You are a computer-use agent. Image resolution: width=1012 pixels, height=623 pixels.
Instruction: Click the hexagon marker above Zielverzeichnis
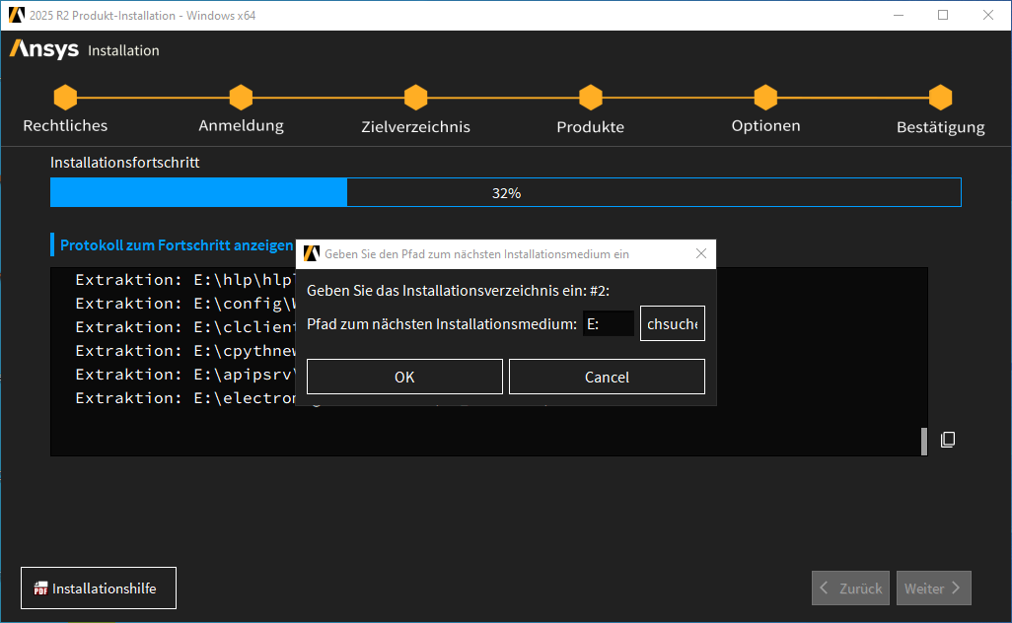coord(415,98)
